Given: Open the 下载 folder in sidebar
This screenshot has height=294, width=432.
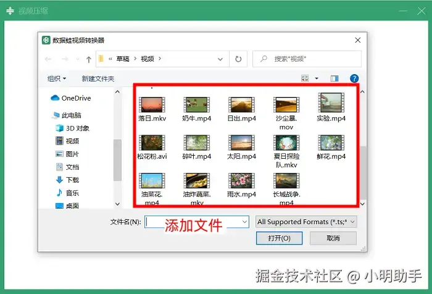Looking at the screenshot, I should 67,180.
